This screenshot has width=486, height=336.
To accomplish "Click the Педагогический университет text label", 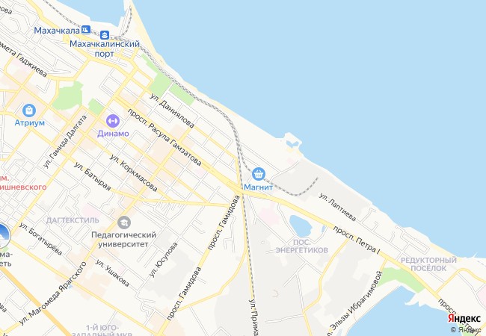I will point(123,240).
